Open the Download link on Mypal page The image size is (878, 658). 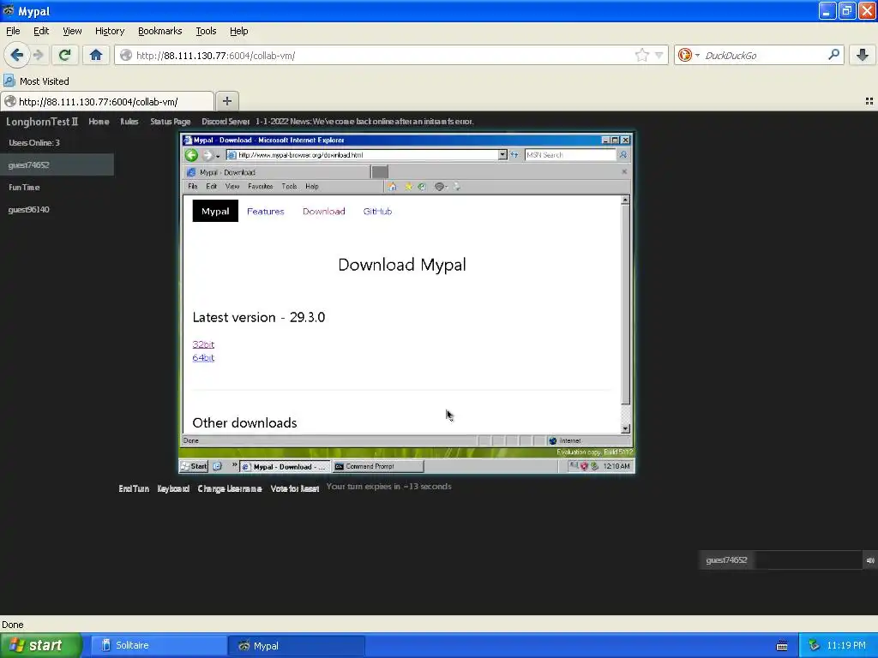point(323,211)
